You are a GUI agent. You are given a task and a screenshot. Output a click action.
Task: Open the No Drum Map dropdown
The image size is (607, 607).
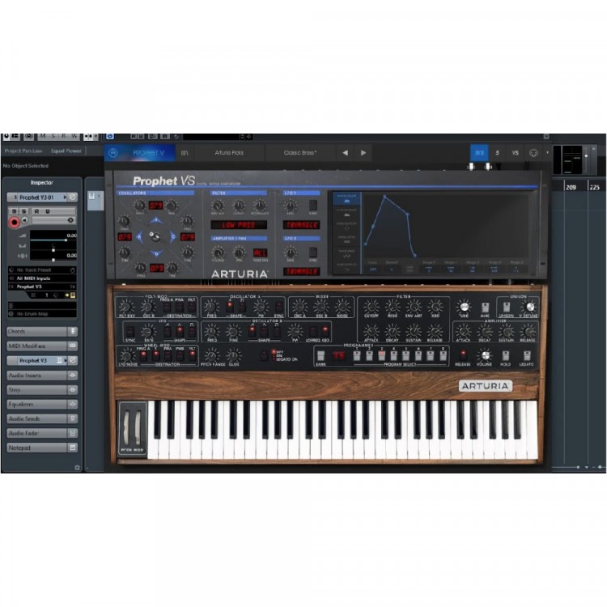coord(42,314)
